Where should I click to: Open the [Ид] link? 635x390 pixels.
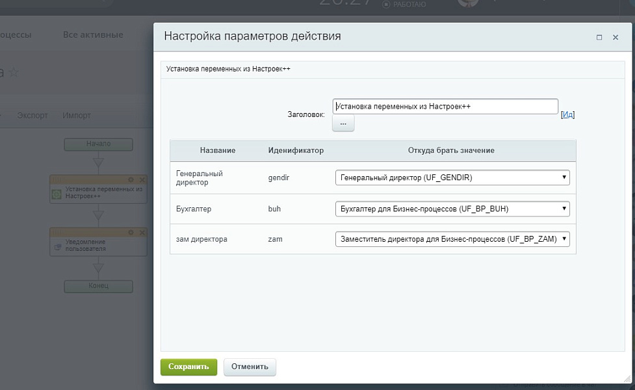tap(569, 114)
